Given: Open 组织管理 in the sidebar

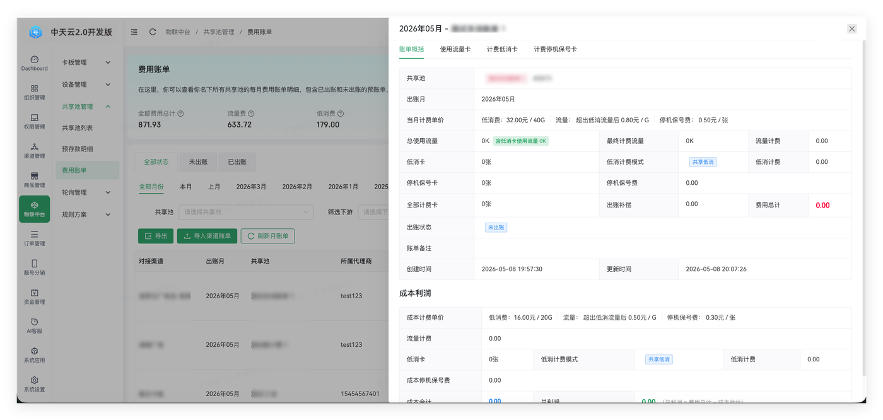Looking at the screenshot, I should point(34,93).
